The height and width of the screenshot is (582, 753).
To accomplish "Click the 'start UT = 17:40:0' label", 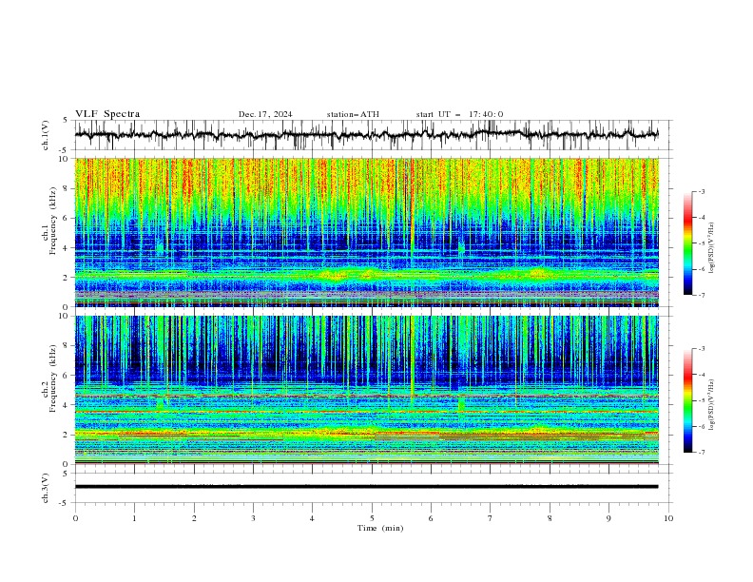I will (x=459, y=114).
